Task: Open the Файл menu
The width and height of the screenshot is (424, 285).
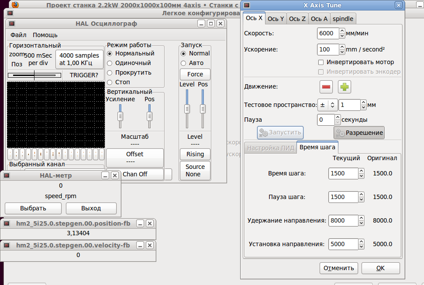Action: pos(18,35)
